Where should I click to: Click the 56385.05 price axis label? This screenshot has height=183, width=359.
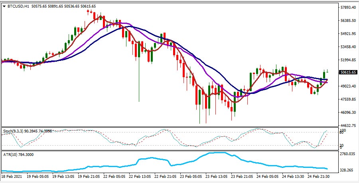(x=347, y=21)
